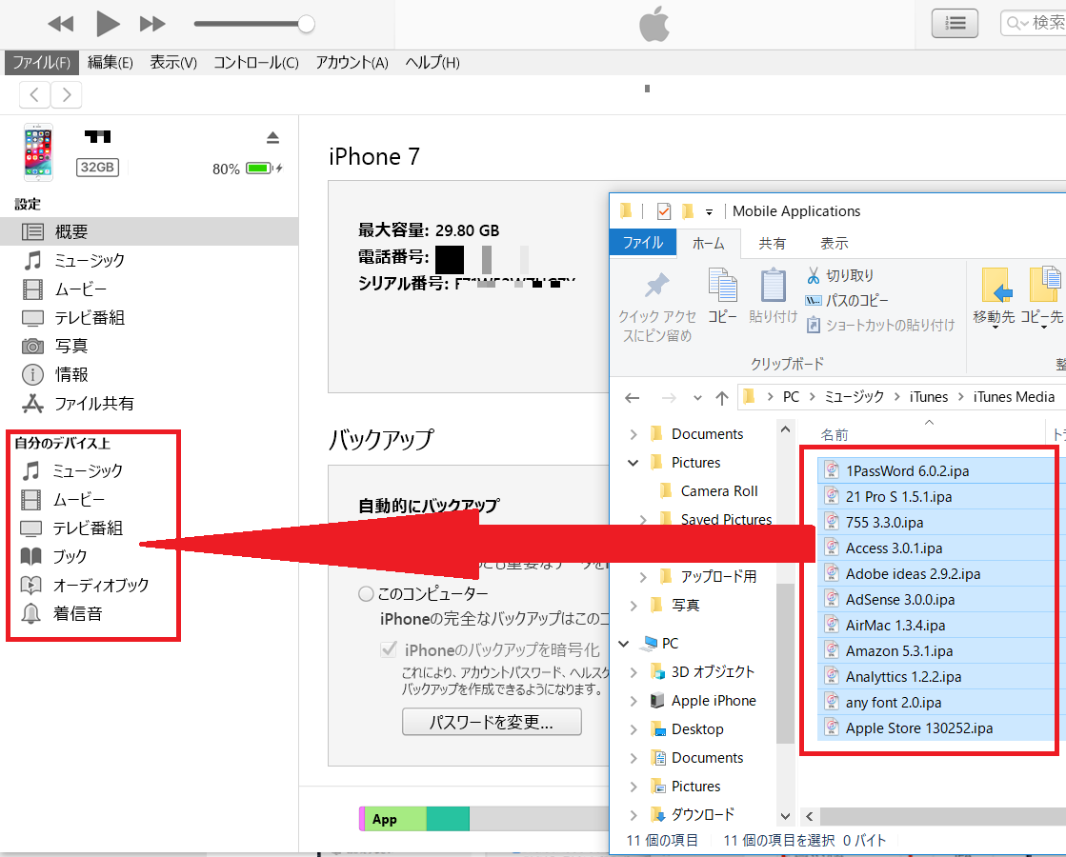Screen dimensions: 1066x857
Task: Start playback with the play button
Action: 108,24
